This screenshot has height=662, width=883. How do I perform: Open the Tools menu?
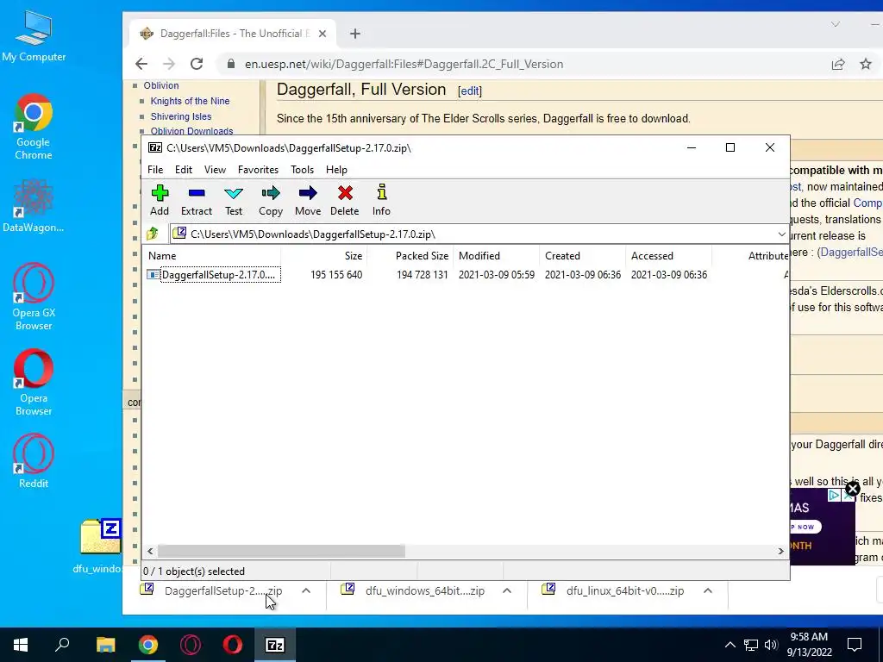(302, 170)
